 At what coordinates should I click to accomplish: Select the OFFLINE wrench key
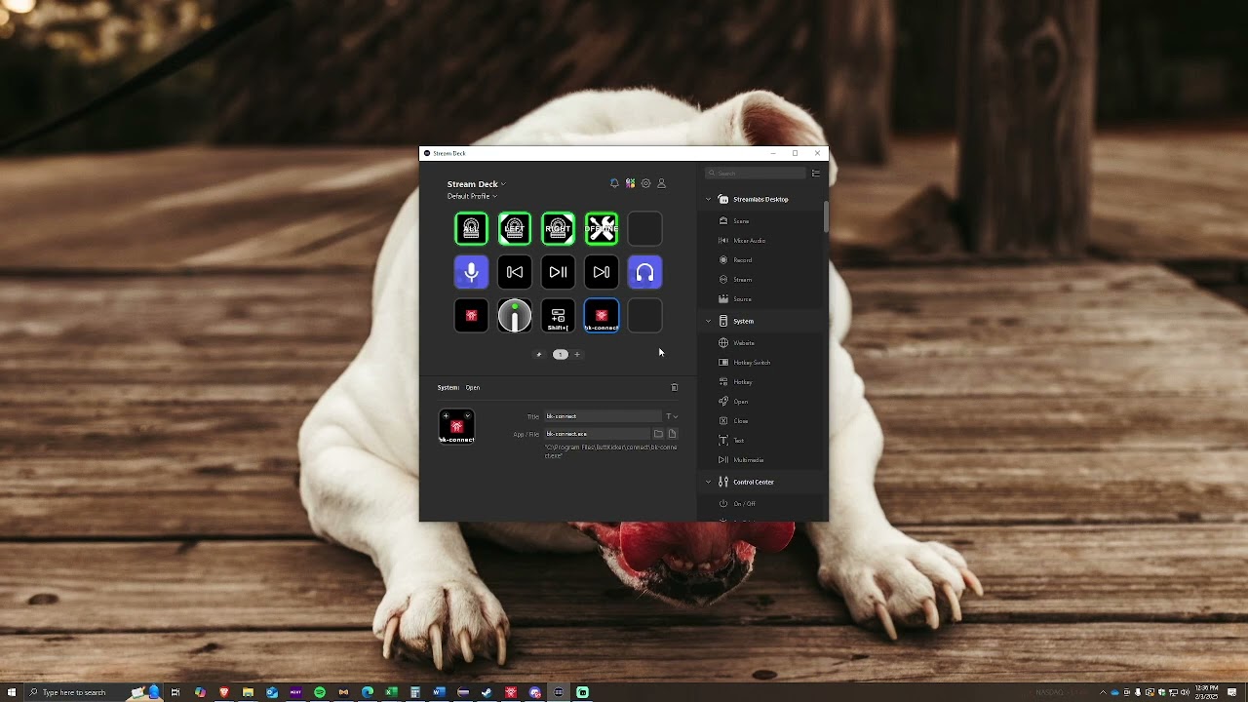point(602,228)
